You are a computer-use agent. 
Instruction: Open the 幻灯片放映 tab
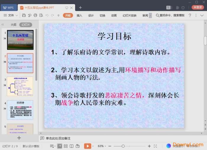pyautogui.click(x=130, y=16)
